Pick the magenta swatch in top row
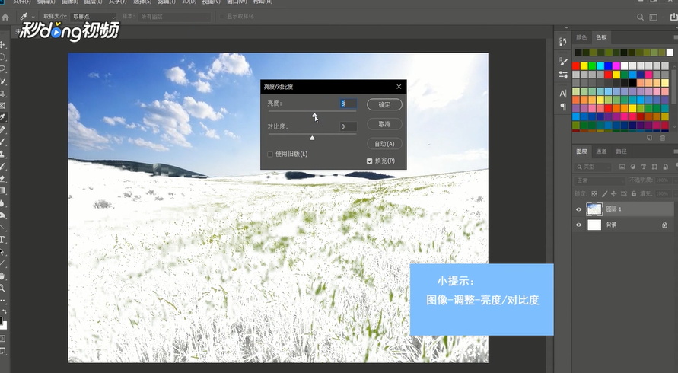Image resolution: width=678 pixels, height=373 pixels. pos(616,65)
